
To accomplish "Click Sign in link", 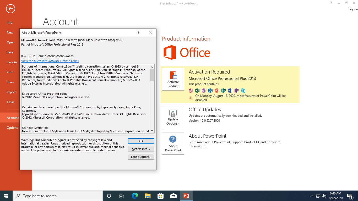I will [353, 9].
